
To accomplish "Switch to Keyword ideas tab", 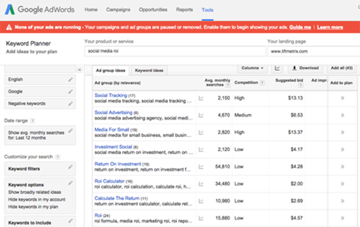I will pos(149,70).
